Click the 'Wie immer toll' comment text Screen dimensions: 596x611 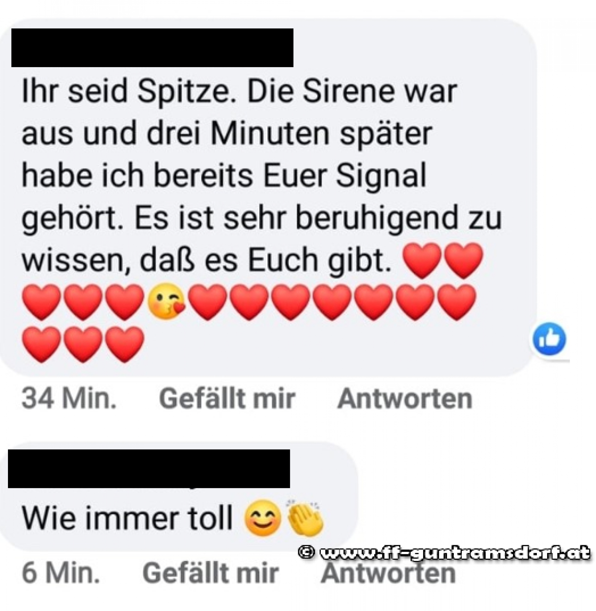tap(127, 517)
